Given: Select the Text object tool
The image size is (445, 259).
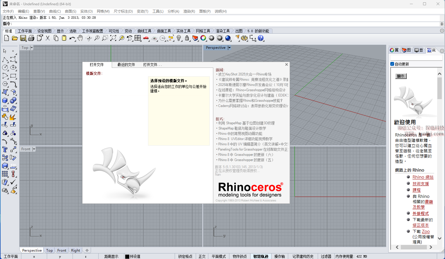Looking at the screenshot, I should [5, 149].
